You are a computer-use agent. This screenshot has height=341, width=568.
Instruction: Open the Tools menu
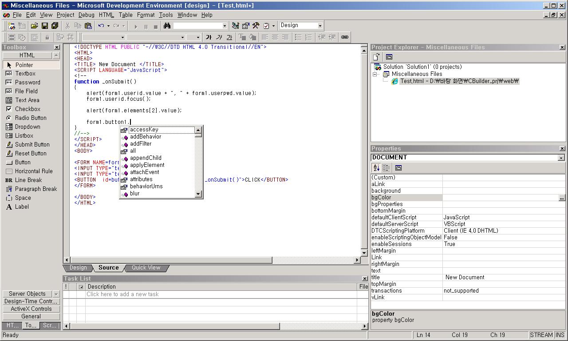coord(166,15)
